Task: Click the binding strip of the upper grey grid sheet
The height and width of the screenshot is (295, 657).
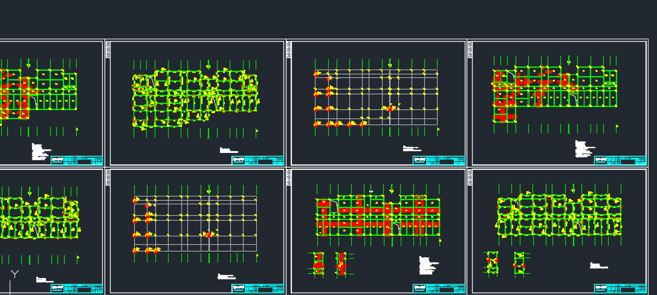Action: (x=289, y=50)
